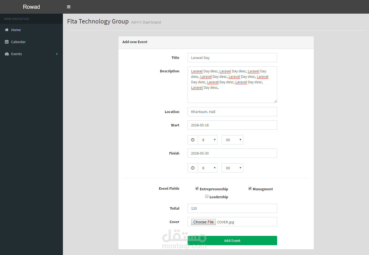Check the Leadership checkbox
This screenshot has height=255, width=369.
coord(207,196)
